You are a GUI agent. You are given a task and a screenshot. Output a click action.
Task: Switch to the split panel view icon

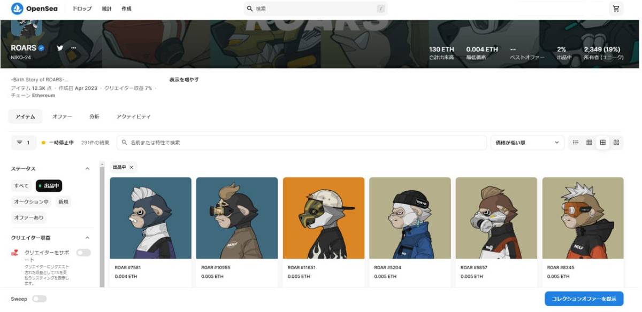(616, 143)
